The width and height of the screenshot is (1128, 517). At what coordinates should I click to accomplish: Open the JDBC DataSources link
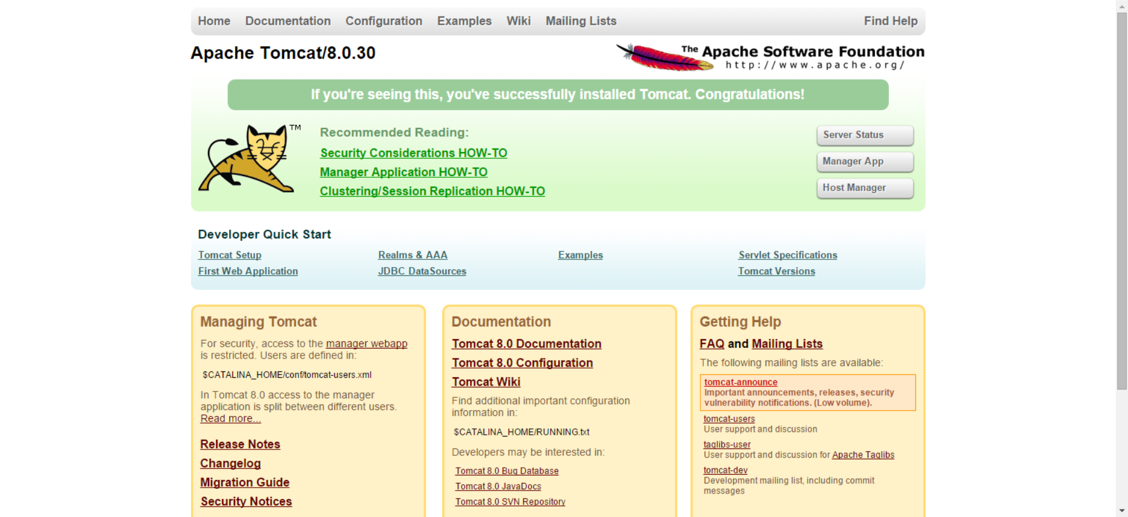[422, 271]
